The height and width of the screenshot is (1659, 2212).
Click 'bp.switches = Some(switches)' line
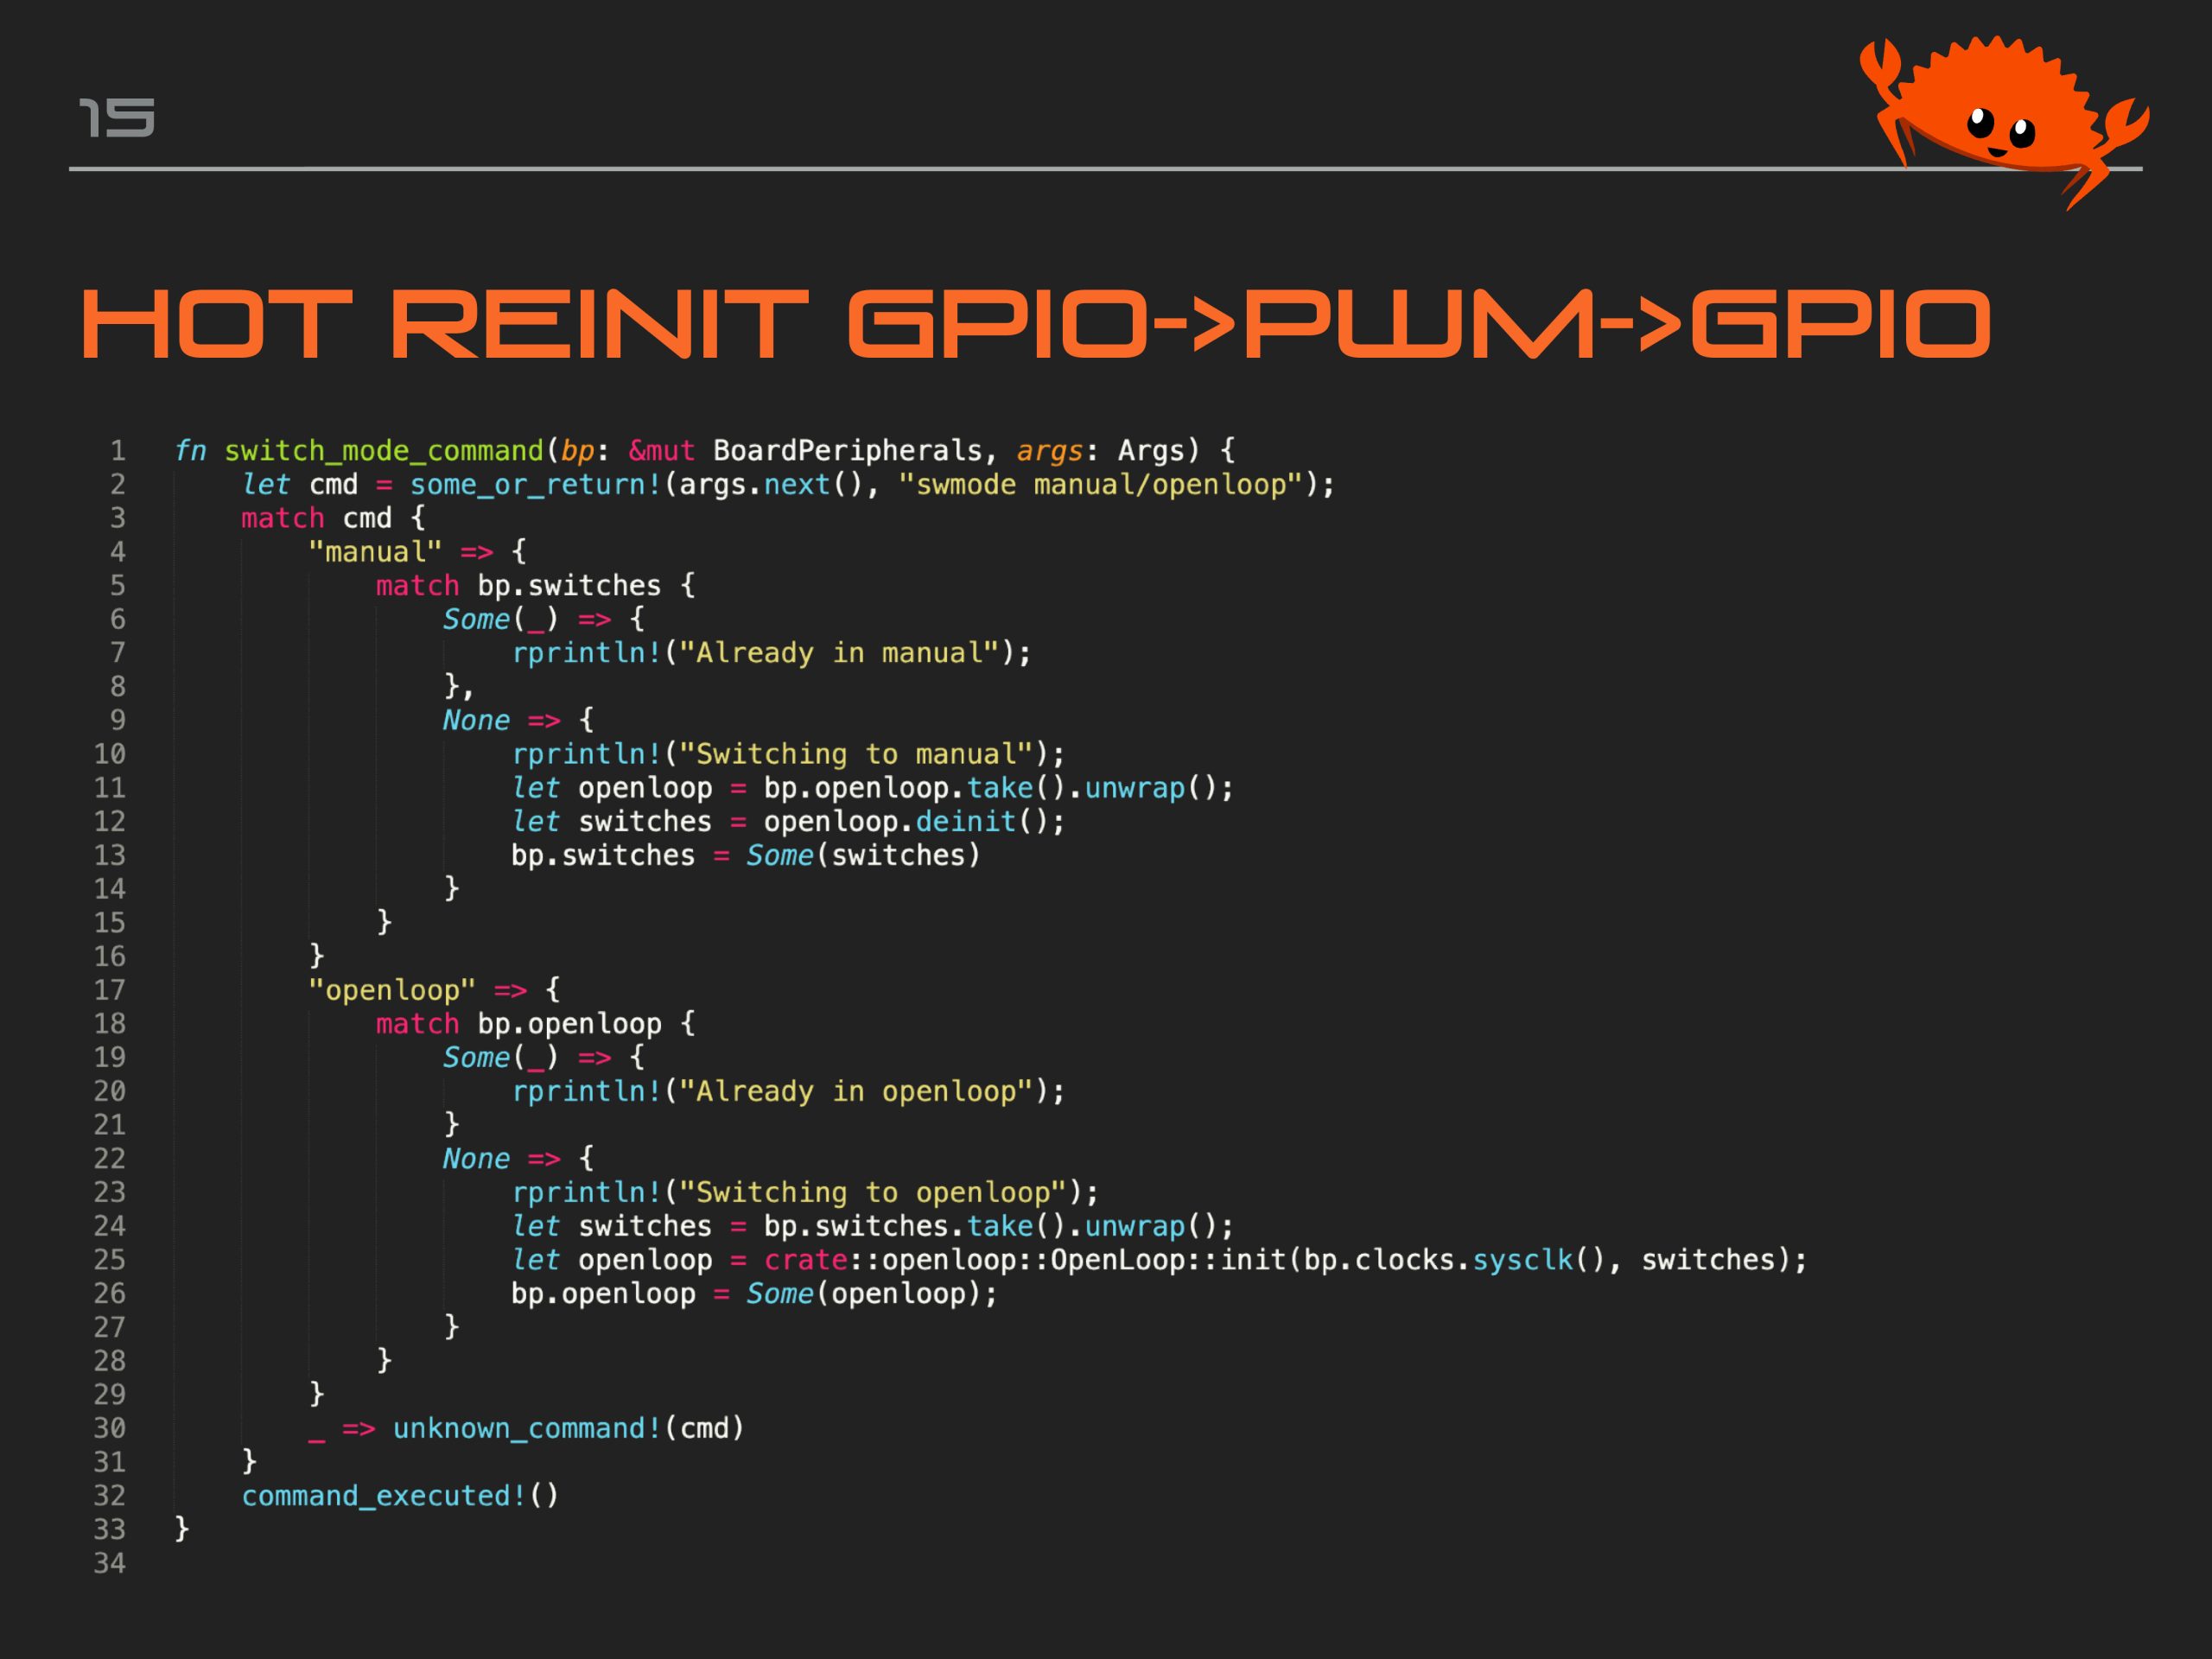tap(746, 856)
